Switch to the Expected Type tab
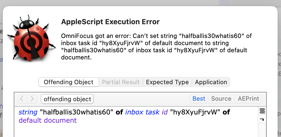 point(167,82)
